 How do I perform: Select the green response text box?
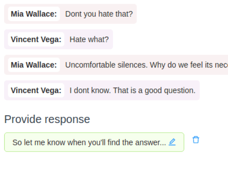click(x=94, y=142)
